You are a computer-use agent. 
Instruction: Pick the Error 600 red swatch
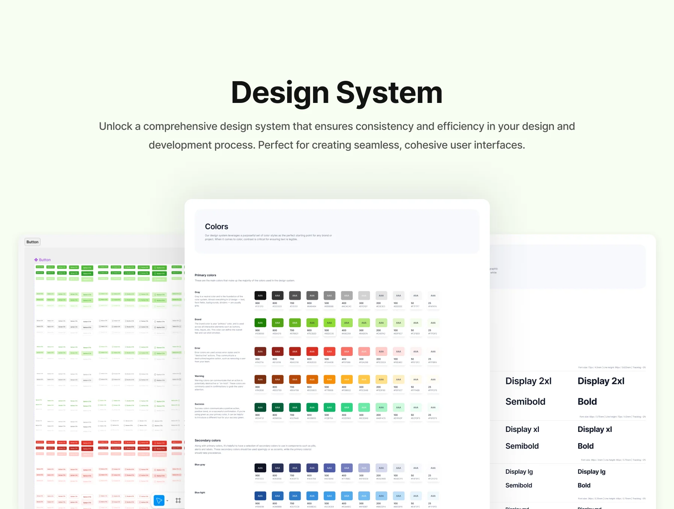coord(312,351)
